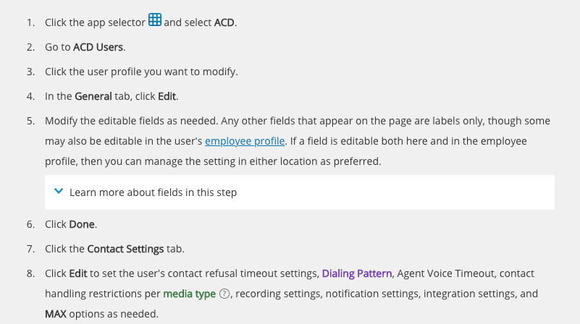Click the question mark icon beside media type
Viewport: 580px width, 324px height.
click(224, 294)
